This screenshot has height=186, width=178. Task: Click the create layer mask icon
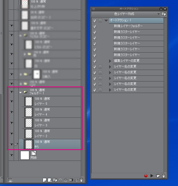pyautogui.click(x=71, y=180)
